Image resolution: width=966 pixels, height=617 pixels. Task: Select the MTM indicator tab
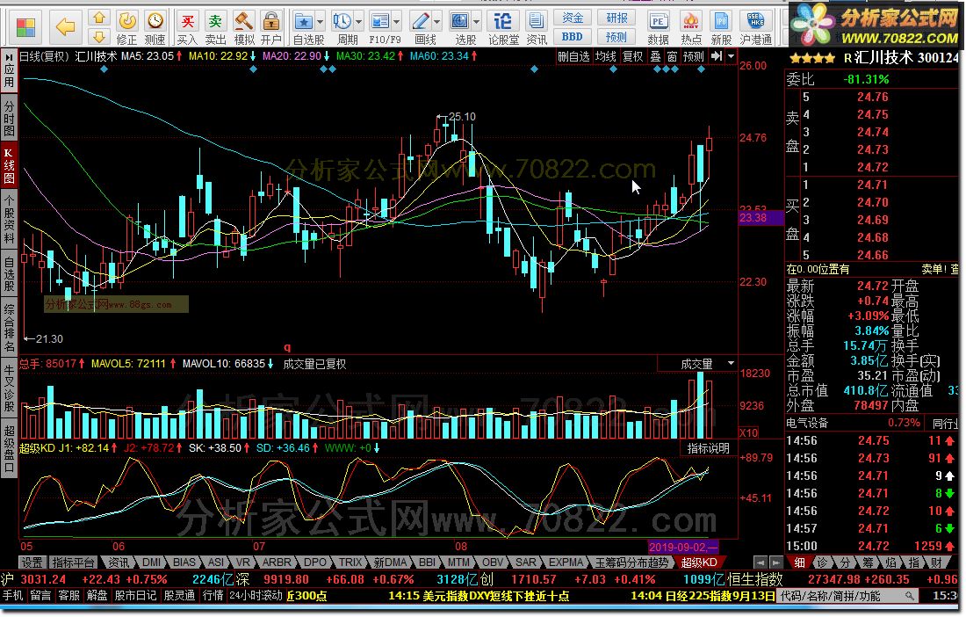(458, 563)
